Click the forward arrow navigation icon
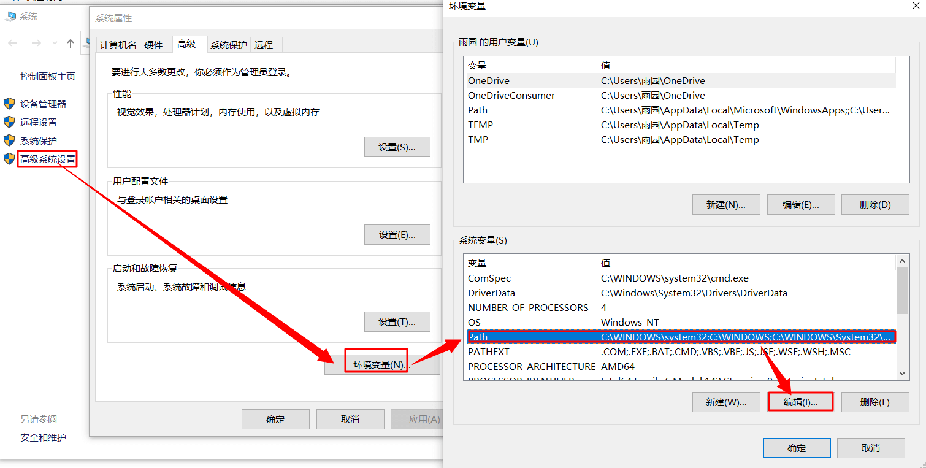Viewport: 926px width, 468px height. click(36, 44)
